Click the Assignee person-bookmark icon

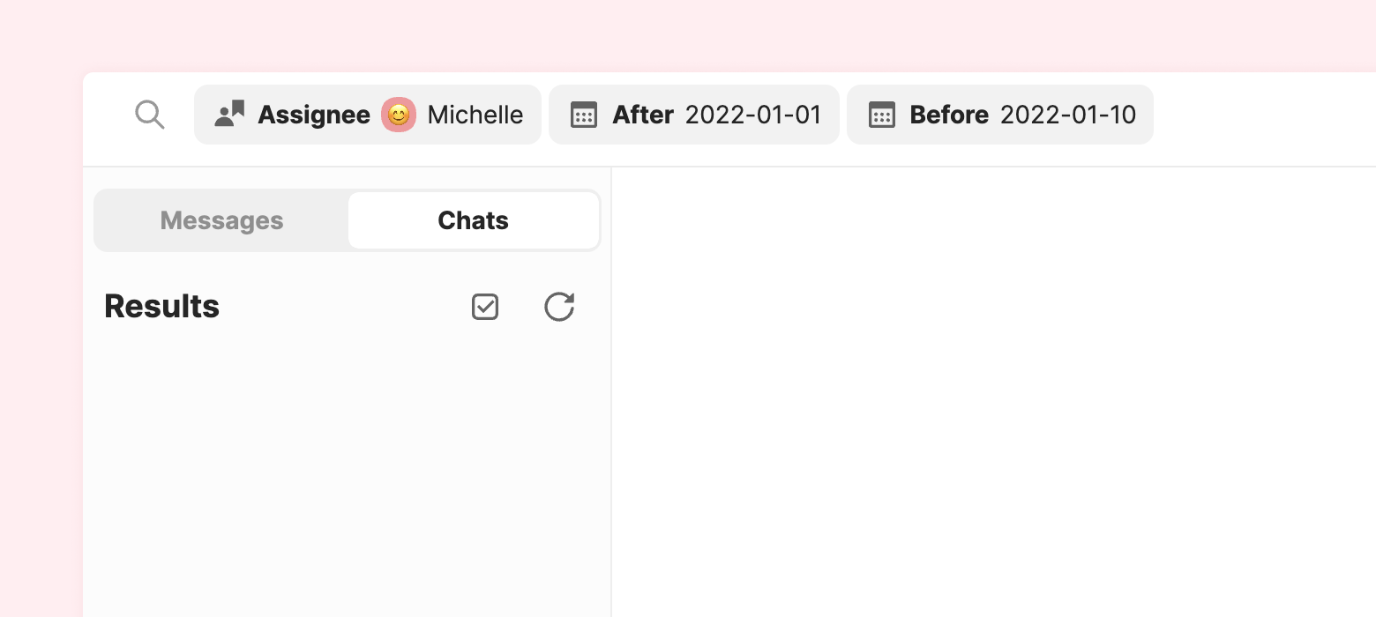pyautogui.click(x=230, y=115)
